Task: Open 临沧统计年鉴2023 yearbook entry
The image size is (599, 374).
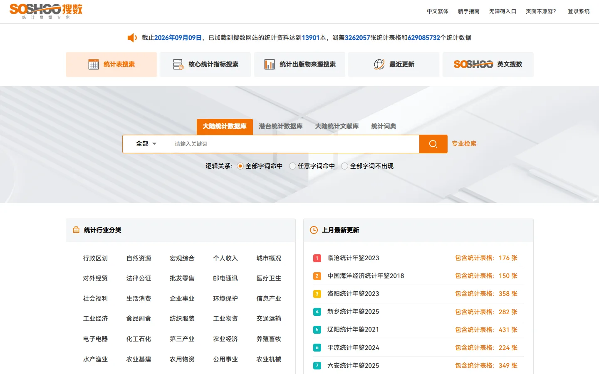Action: 353,258
